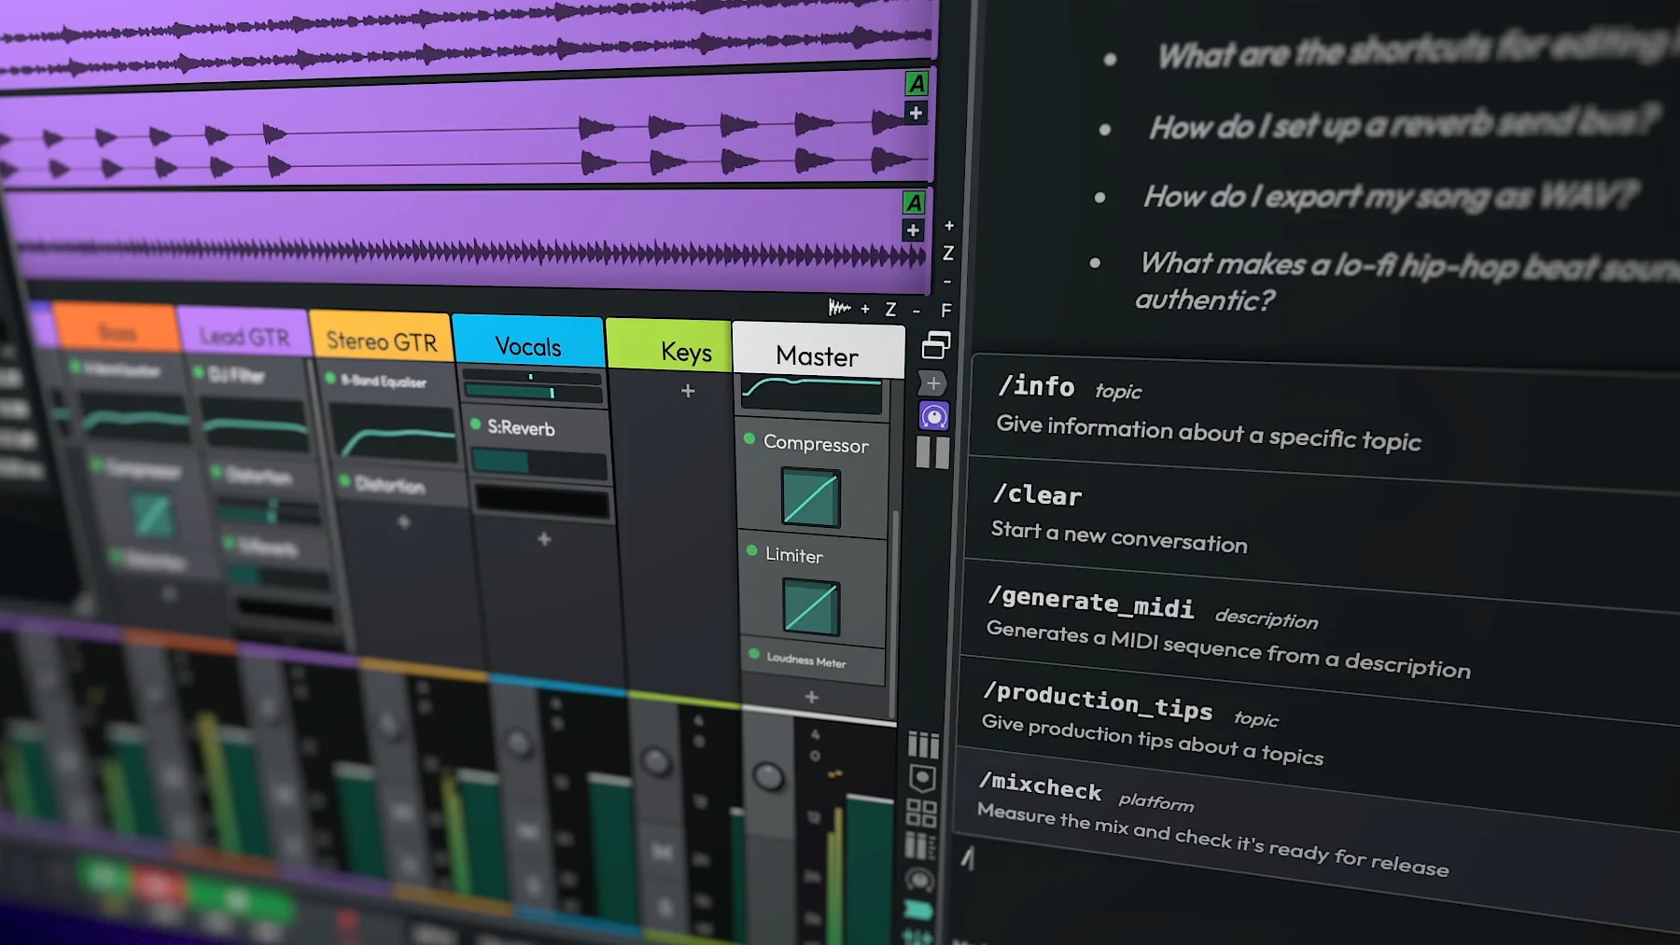Disable the Master Compressor plugin

coord(749,438)
